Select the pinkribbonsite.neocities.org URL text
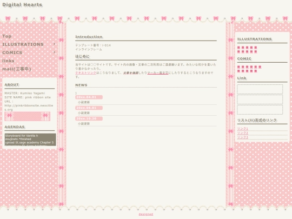This screenshot has width=292, height=219. click(x=29, y=108)
